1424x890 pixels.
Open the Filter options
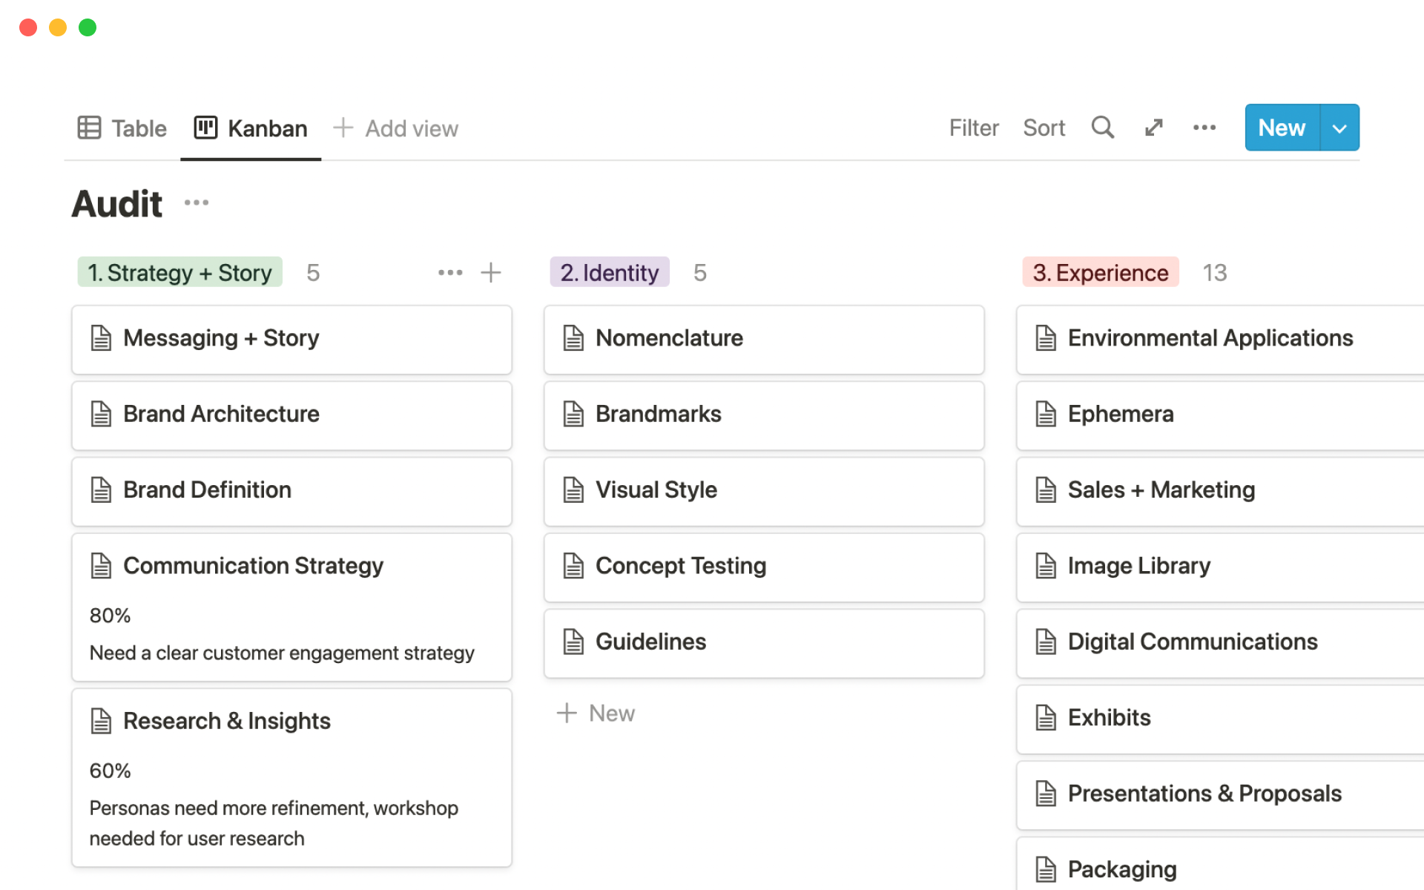(x=973, y=128)
